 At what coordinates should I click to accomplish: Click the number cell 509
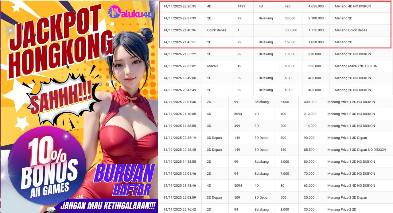click(237, 197)
